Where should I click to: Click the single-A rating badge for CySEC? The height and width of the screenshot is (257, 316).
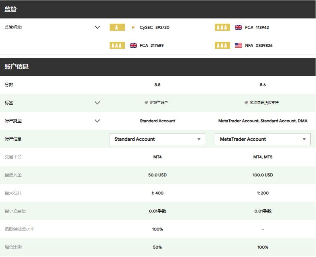tap(117, 28)
